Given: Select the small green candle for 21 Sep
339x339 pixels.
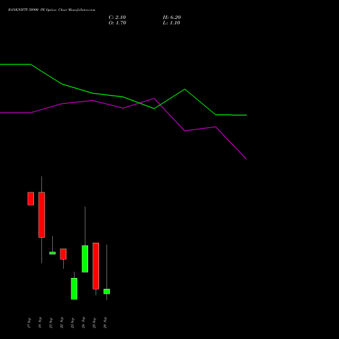Looking at the screenshot, I should pyautogui.click(x=52, y=253).
